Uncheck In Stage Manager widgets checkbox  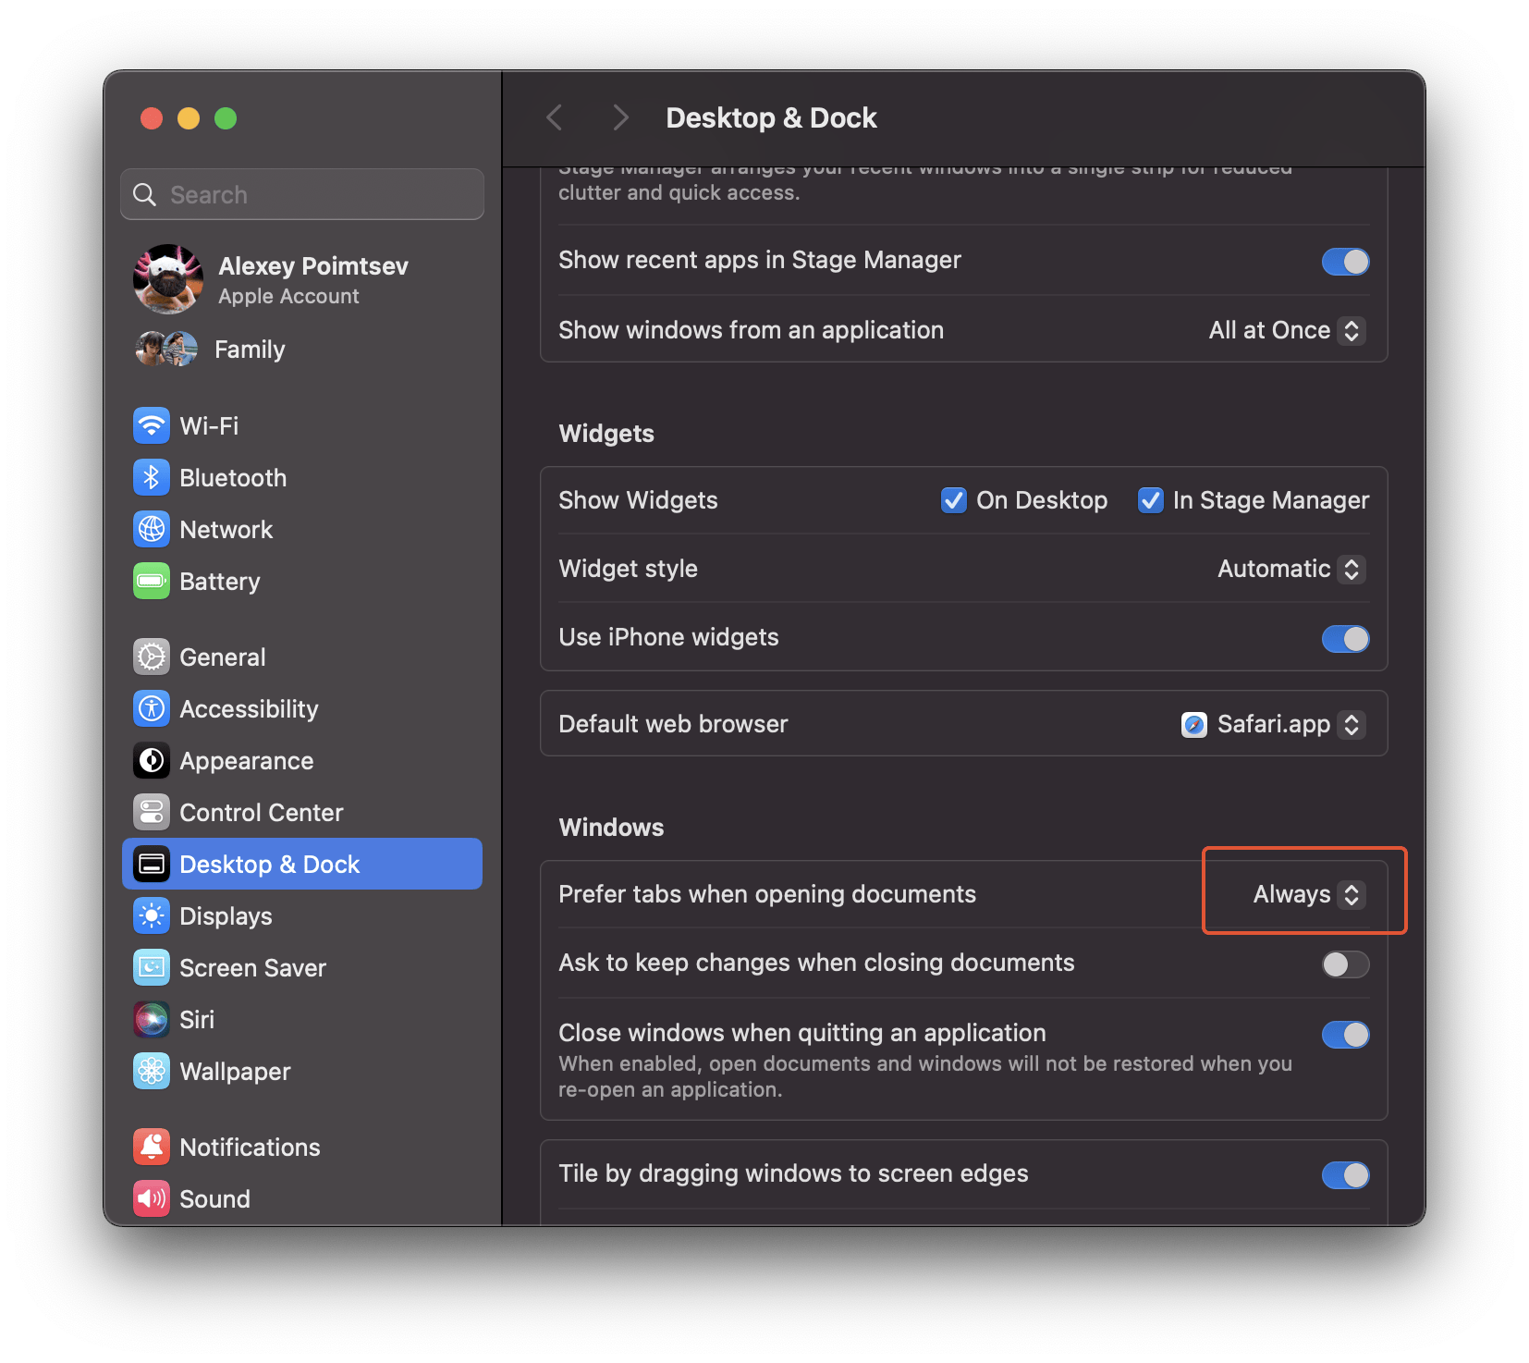[x=1150, y=500]
